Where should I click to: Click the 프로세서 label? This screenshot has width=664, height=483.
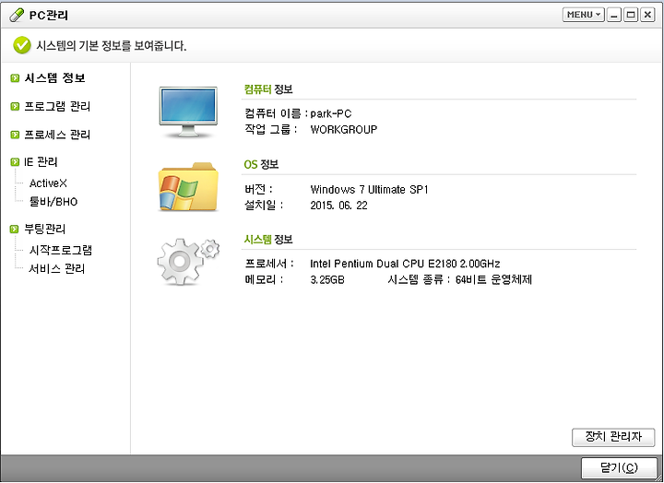pyautogui.click(x=269, y=264)
